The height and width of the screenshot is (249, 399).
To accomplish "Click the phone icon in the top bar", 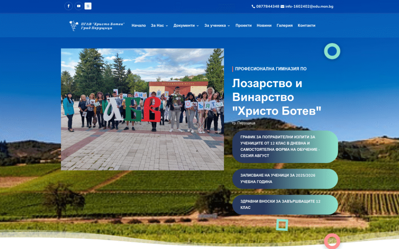I will (x=253, y=6).
